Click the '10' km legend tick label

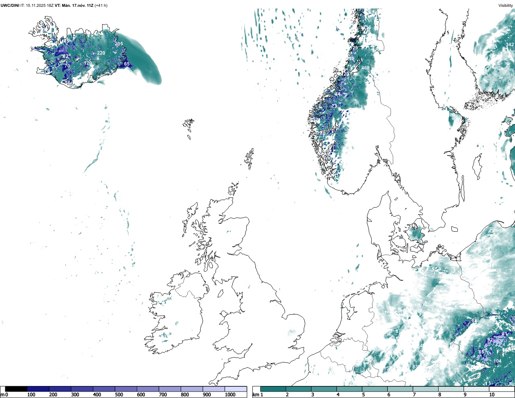(x=492, y=395)
